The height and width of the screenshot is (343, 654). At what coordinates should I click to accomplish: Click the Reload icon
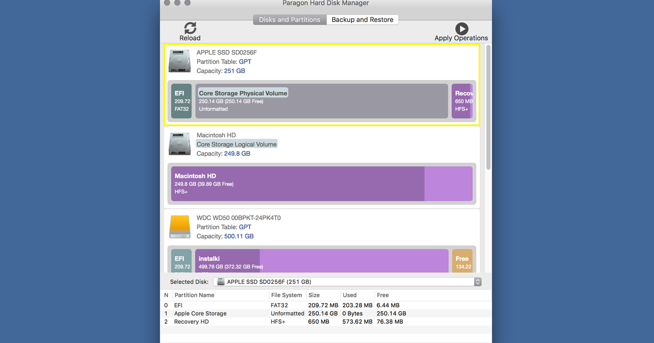point(190,28)
